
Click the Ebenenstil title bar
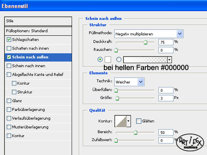[x=103, y=6]
